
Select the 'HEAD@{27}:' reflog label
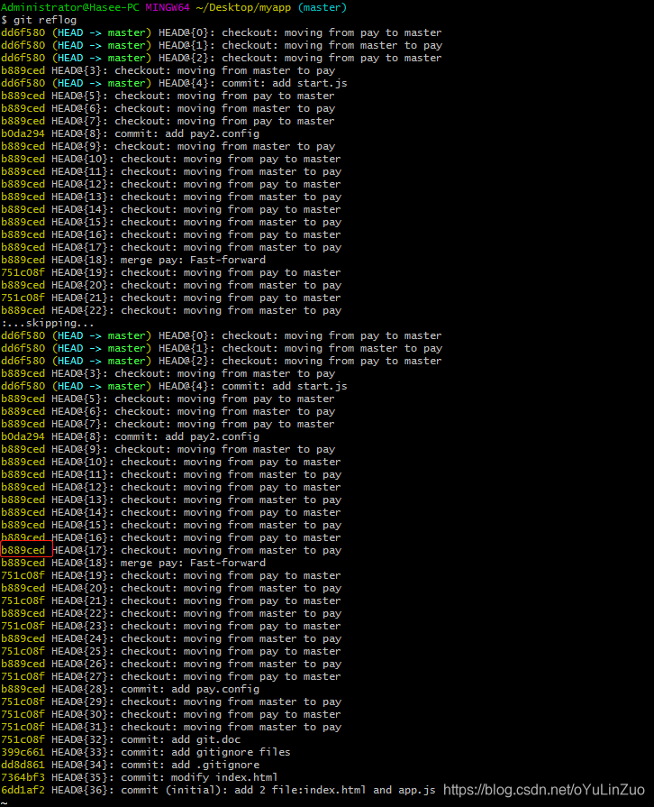[83, 676]
